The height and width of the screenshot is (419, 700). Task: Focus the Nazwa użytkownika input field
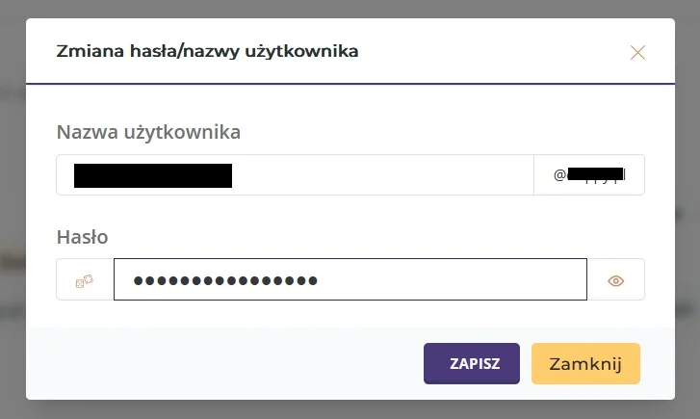coord(295,174)
